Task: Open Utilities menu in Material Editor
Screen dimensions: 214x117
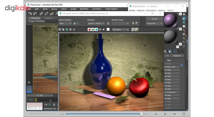Action: coord(170,10)
